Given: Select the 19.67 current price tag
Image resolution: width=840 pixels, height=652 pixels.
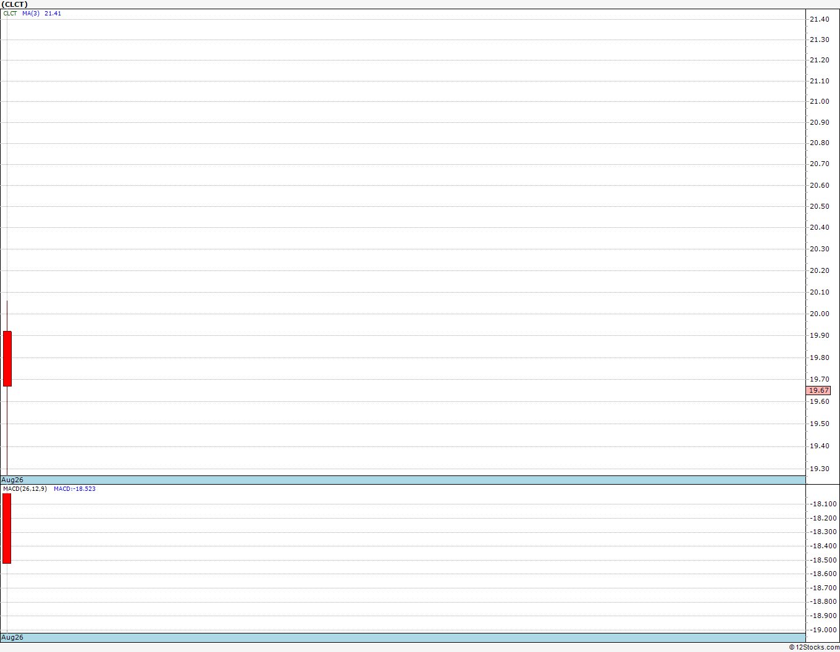Looking at the screenshot, I should tap(819, 390).
